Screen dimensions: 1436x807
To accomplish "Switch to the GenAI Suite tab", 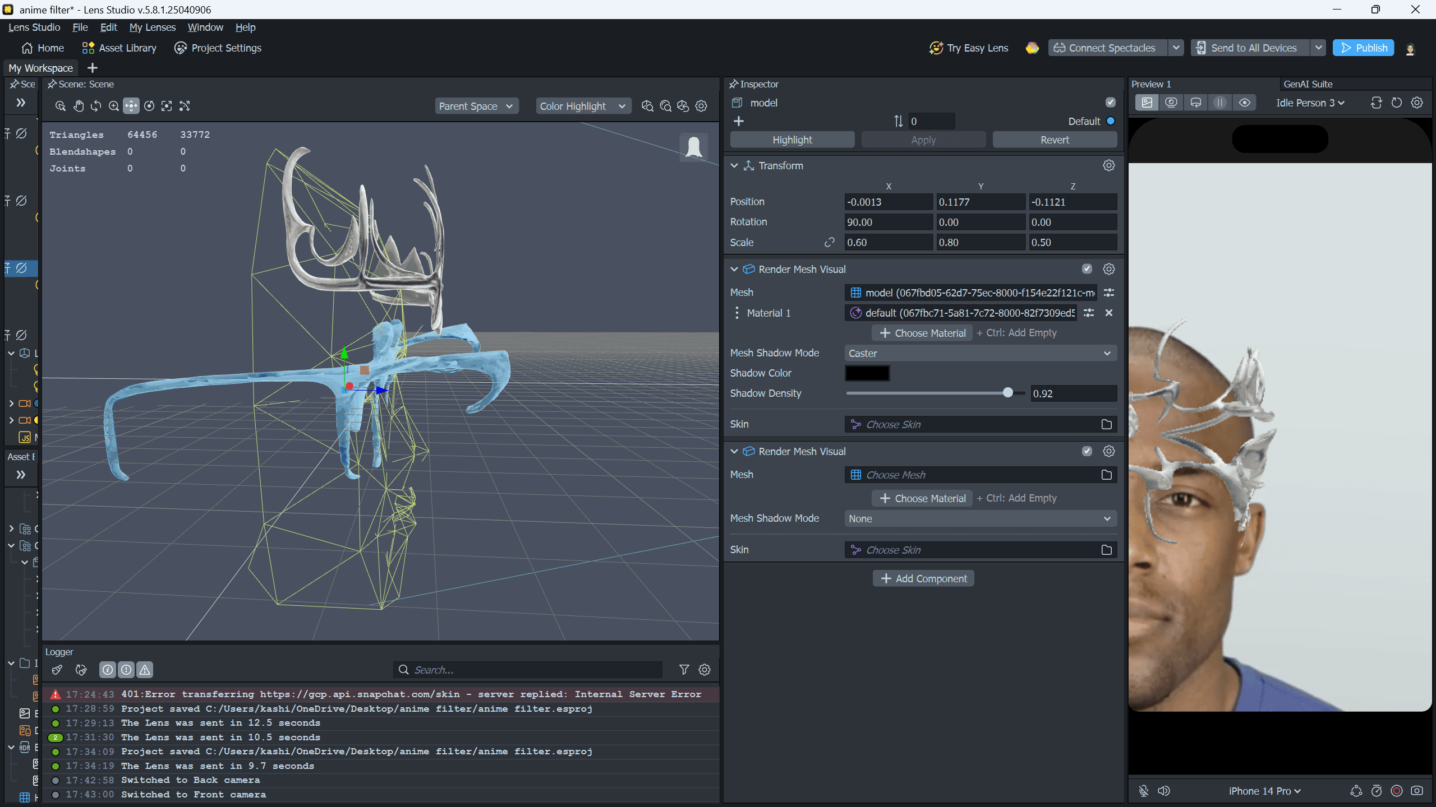I will click(1308, 84).
